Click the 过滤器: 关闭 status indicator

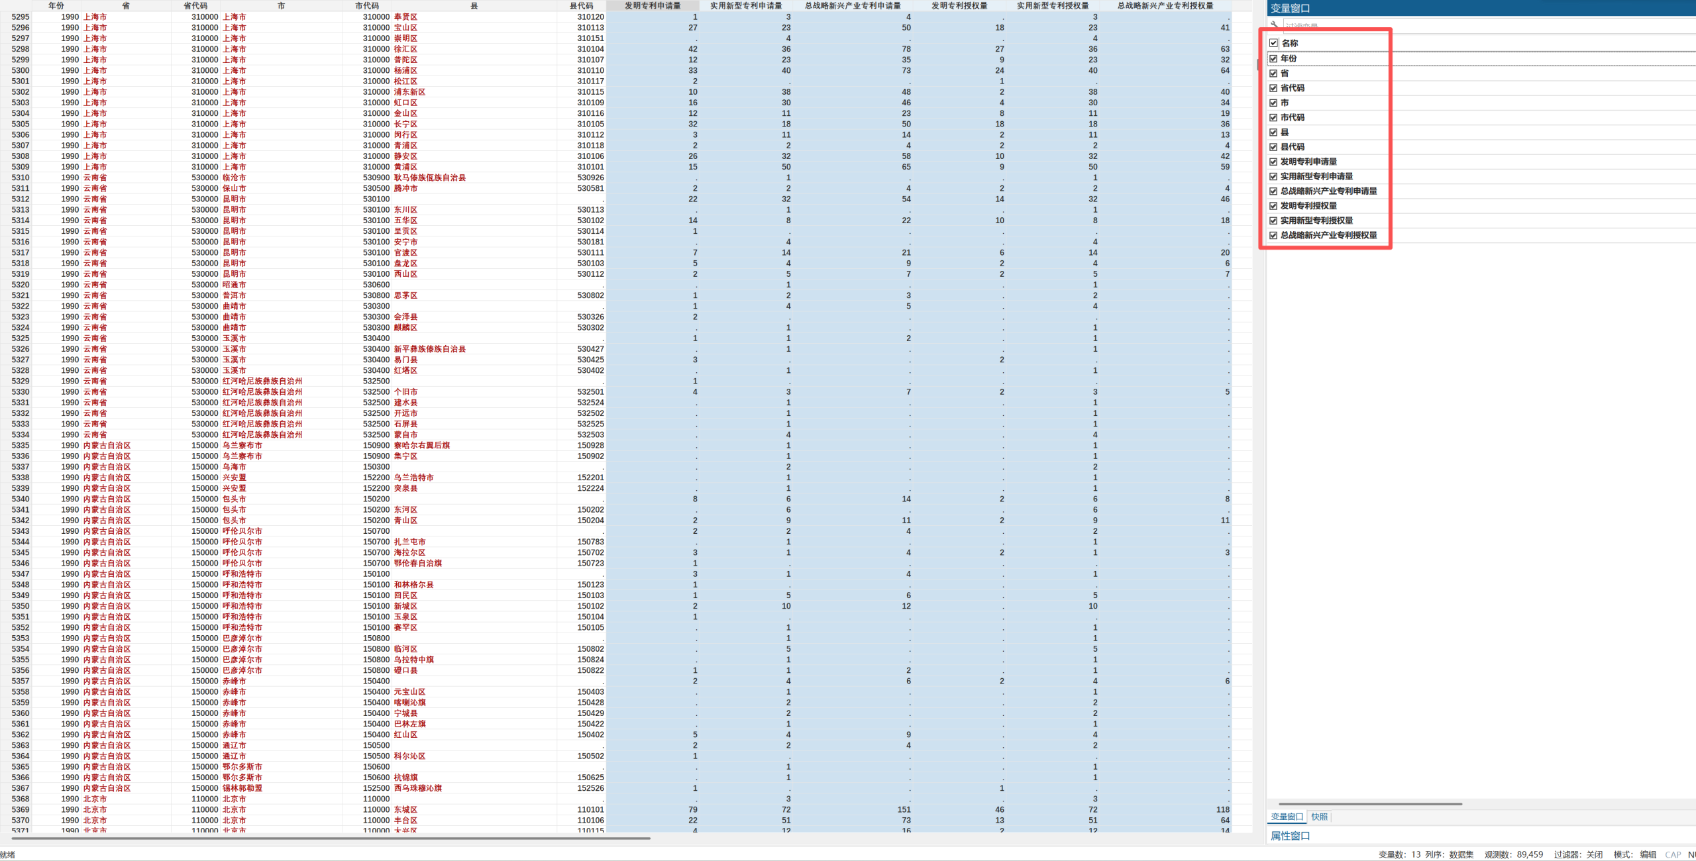tap(1578, 854)
